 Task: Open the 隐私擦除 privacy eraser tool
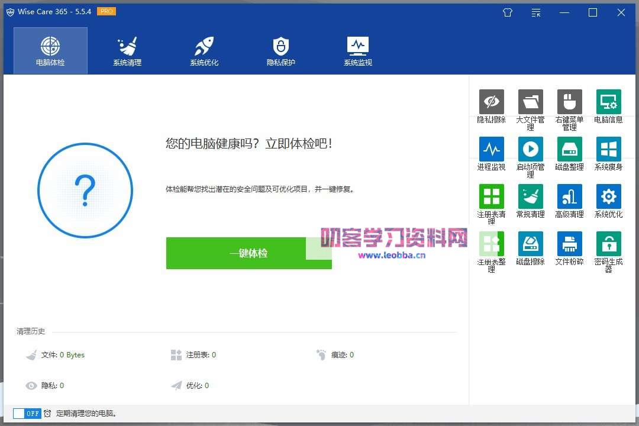491,102
